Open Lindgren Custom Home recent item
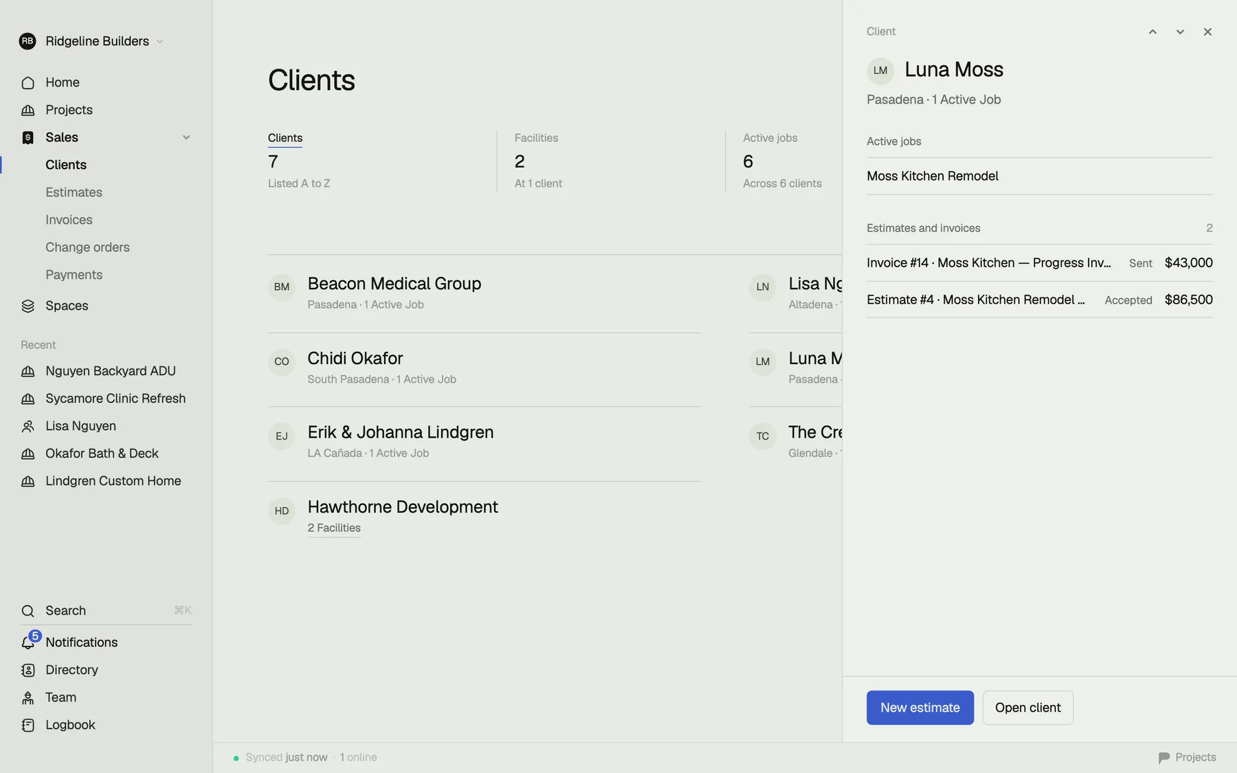This screenshot has height=773, width=1237. click(113, 481)
